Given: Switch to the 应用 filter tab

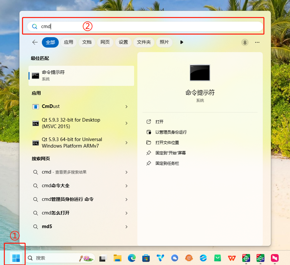Looking at the screenshot, I should [x=68, y=42].
